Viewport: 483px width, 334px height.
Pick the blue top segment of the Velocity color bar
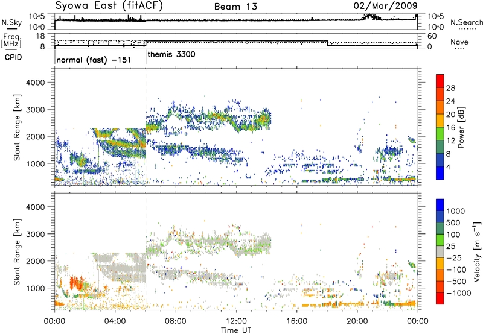pos(440,205)
